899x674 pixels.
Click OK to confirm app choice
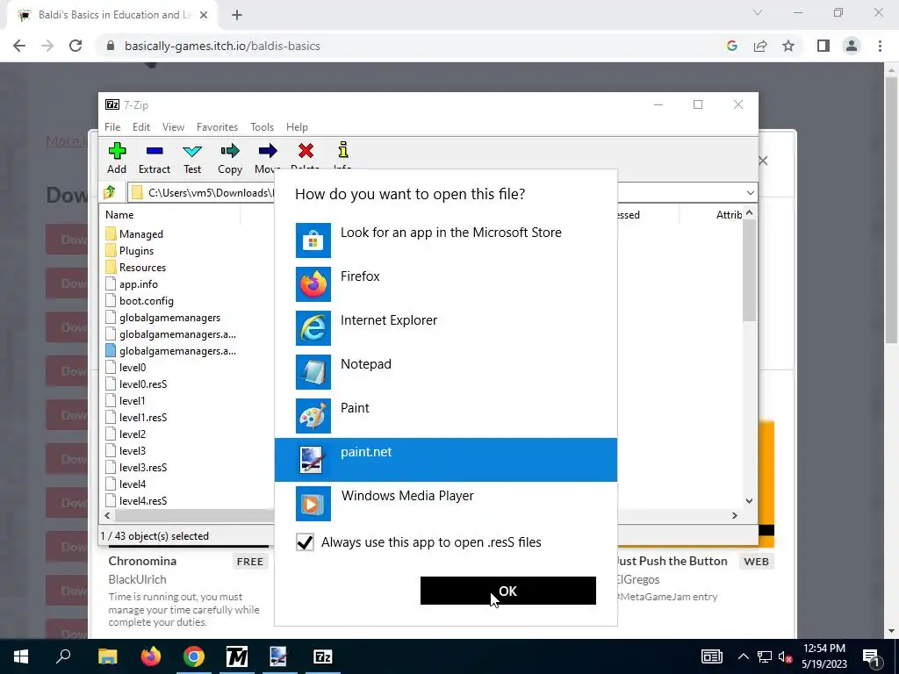pos(508,591)
